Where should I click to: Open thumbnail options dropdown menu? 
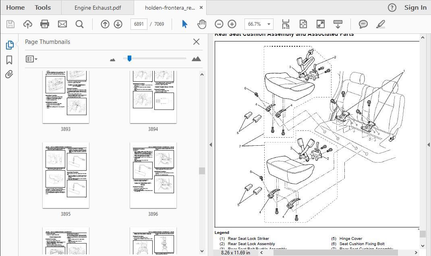click(x=31, y=59)
